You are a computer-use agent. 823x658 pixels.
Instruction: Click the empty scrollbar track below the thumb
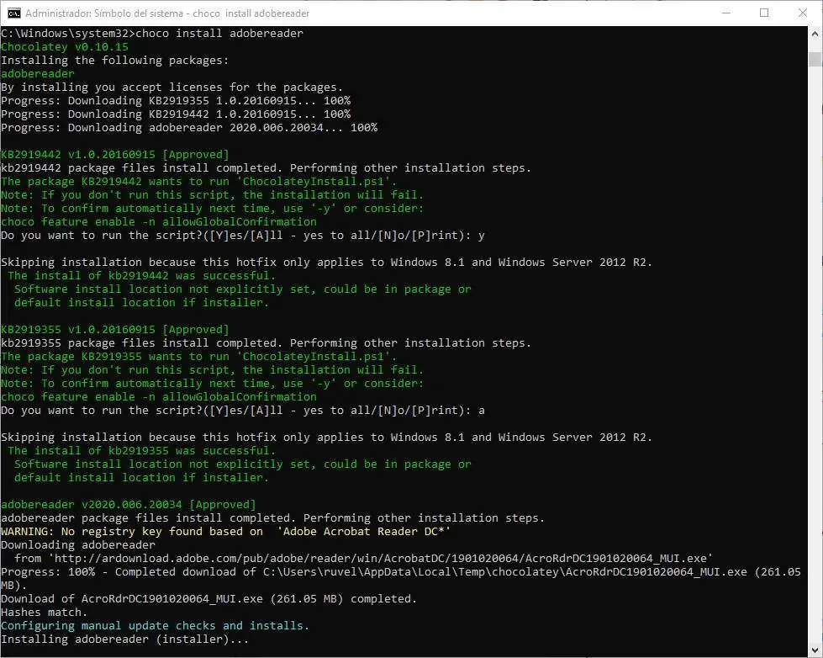815,358
